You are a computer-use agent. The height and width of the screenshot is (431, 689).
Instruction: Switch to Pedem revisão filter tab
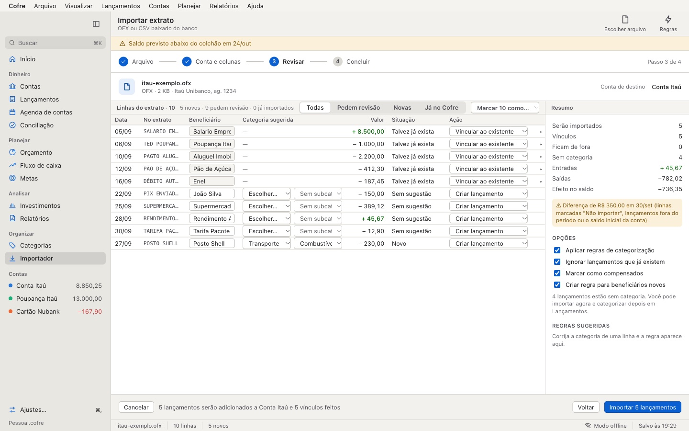click(358, 108)
